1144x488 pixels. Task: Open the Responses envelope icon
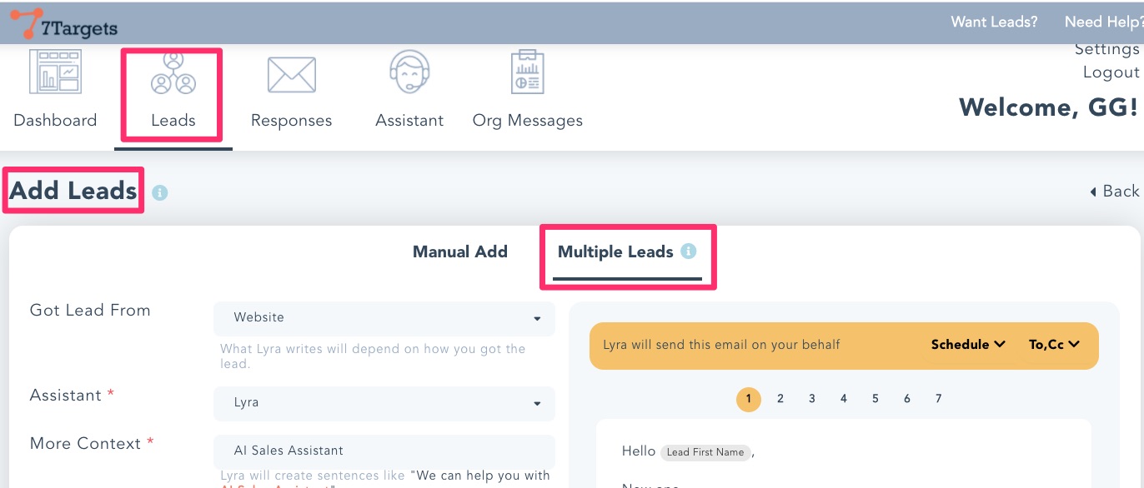[x=291, y=74]
